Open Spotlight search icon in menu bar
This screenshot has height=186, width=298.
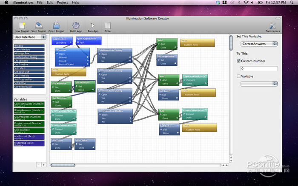pos(292,3)
